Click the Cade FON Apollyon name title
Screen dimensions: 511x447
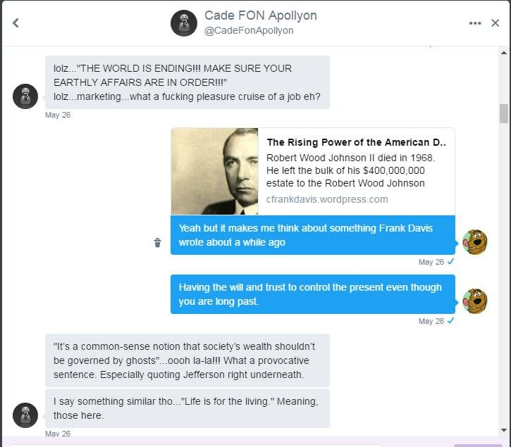tap(260, 15)
